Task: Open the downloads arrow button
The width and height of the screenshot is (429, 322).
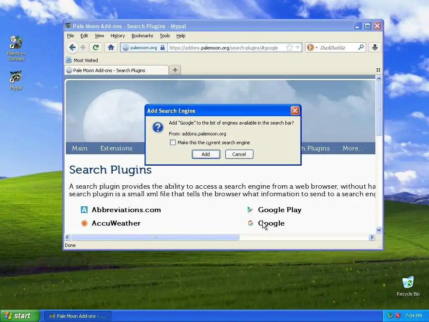Action: [375, 47]
